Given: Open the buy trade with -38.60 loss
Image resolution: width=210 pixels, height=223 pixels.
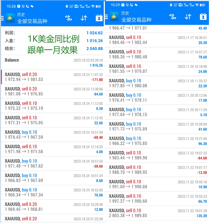Looking at the screenshot, I should point(52,164).
